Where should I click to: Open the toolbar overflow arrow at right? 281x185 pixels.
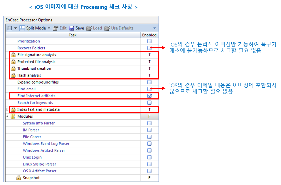[x=154, y=28]
